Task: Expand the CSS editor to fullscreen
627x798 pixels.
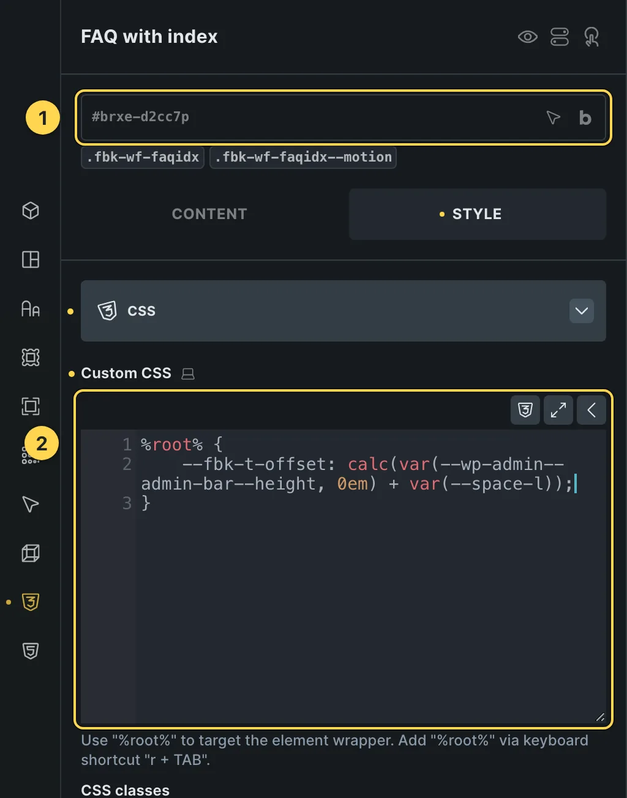Action: pos(558,410)
